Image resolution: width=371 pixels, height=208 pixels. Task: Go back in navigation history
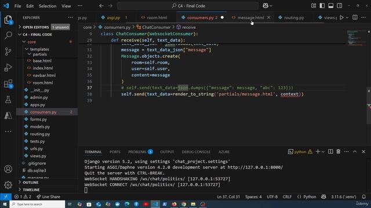101,6
